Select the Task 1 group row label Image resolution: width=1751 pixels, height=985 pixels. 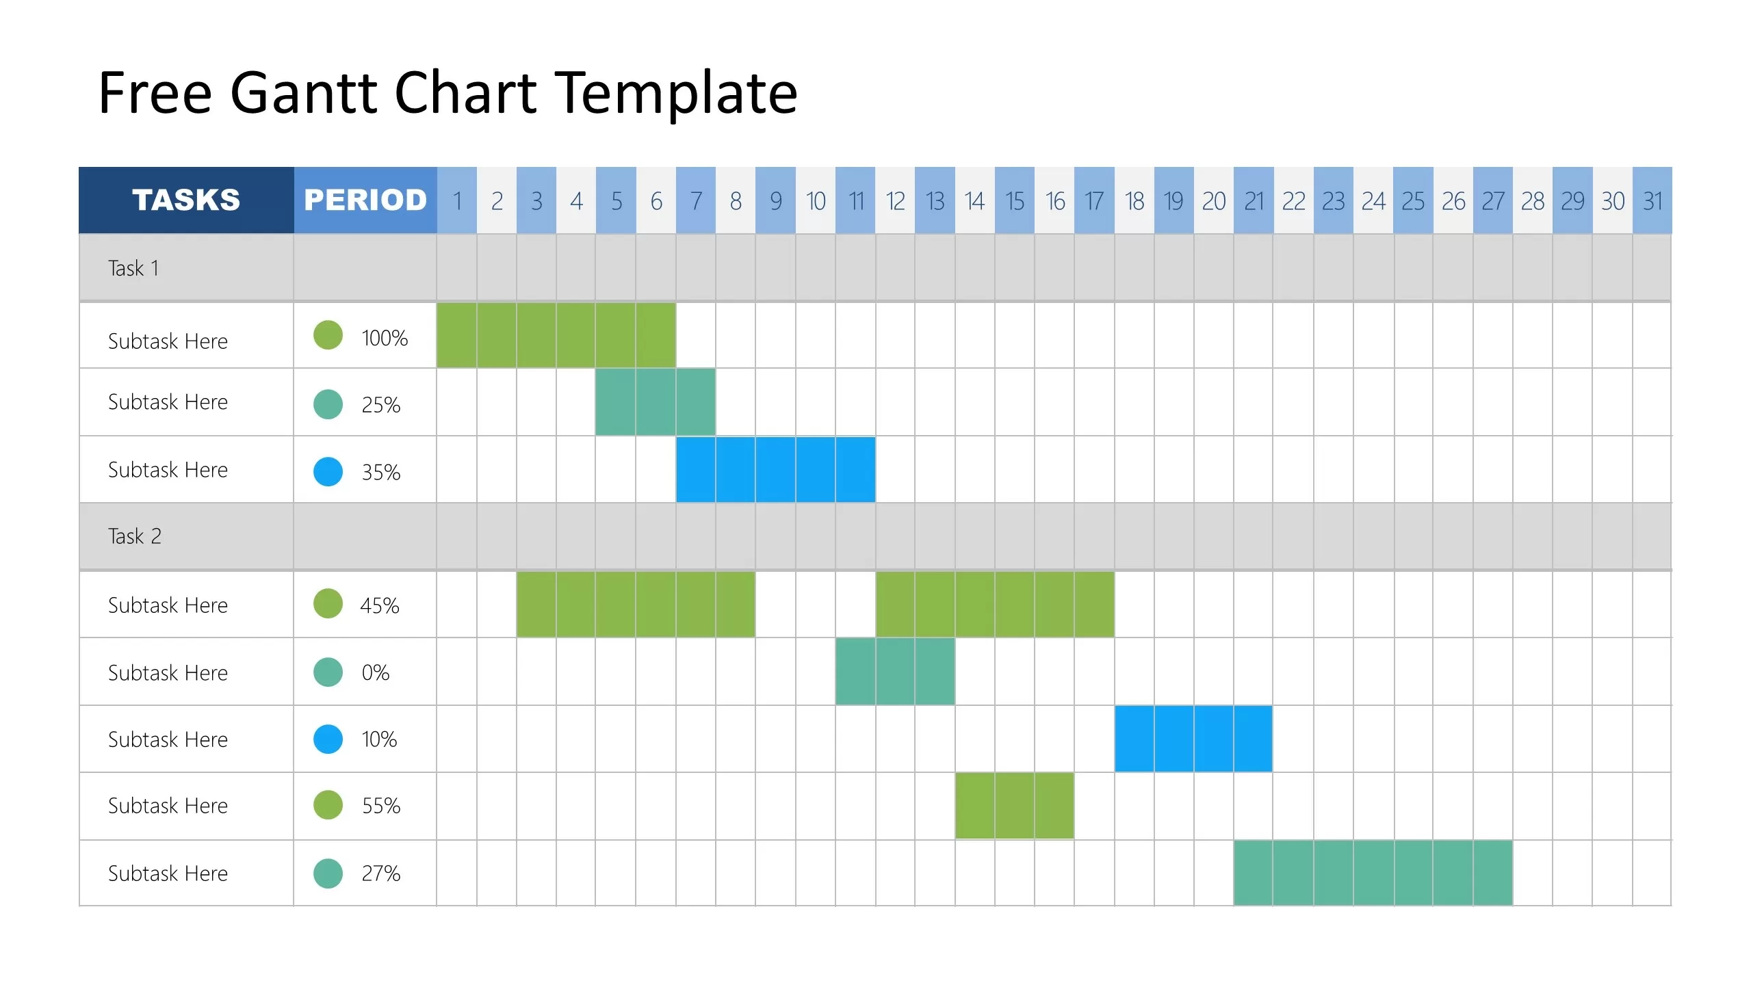pyautogui.click(x=133, y=267)
